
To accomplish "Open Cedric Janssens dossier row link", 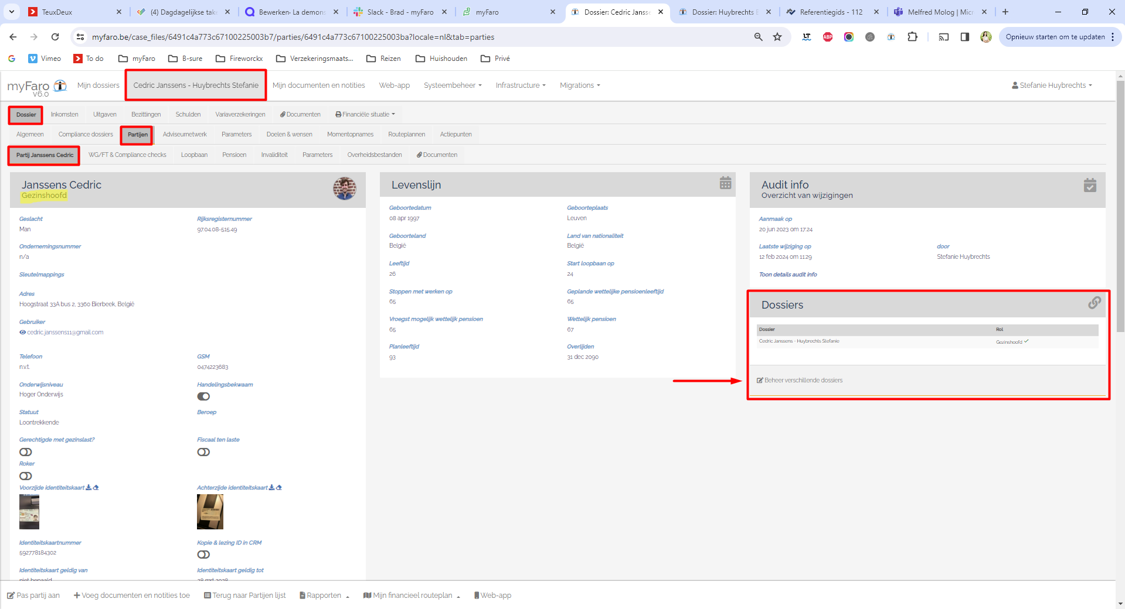I will tap(799, 341).
